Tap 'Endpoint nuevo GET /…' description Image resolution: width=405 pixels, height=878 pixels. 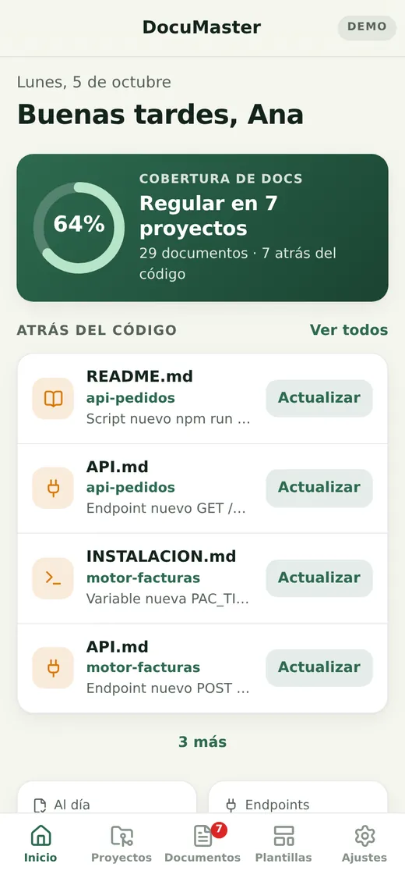coord(167,508)
